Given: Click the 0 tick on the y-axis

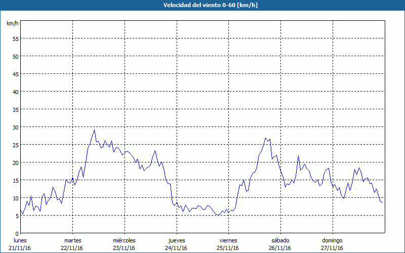Looking at the screenshot, I should (x=17, y=233).
